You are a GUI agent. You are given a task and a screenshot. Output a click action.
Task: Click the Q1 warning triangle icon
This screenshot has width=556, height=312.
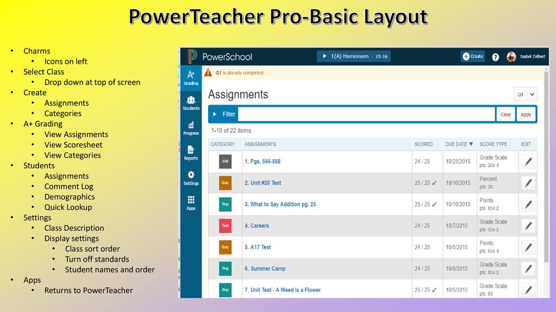[x=208, y=73]
